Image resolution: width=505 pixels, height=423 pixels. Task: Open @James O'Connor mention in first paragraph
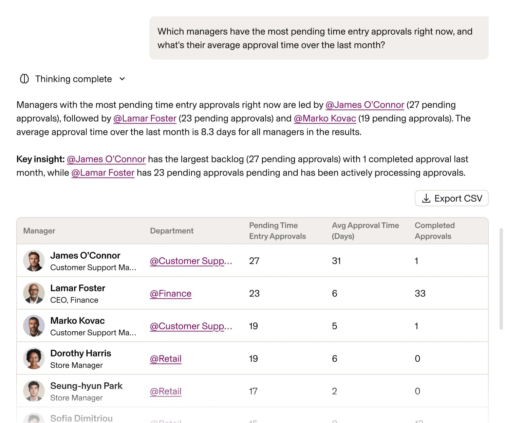tap(365, 105)
